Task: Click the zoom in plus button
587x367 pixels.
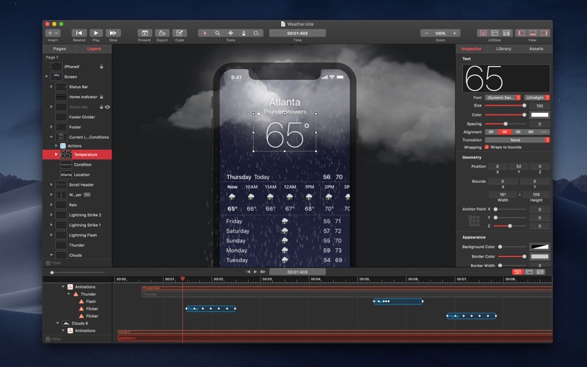Action: 455,33
